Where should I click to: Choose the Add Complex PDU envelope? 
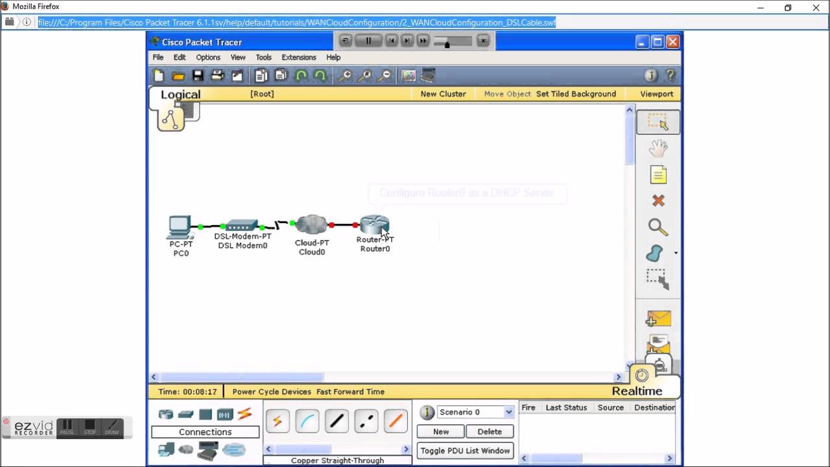pos(659,342)
